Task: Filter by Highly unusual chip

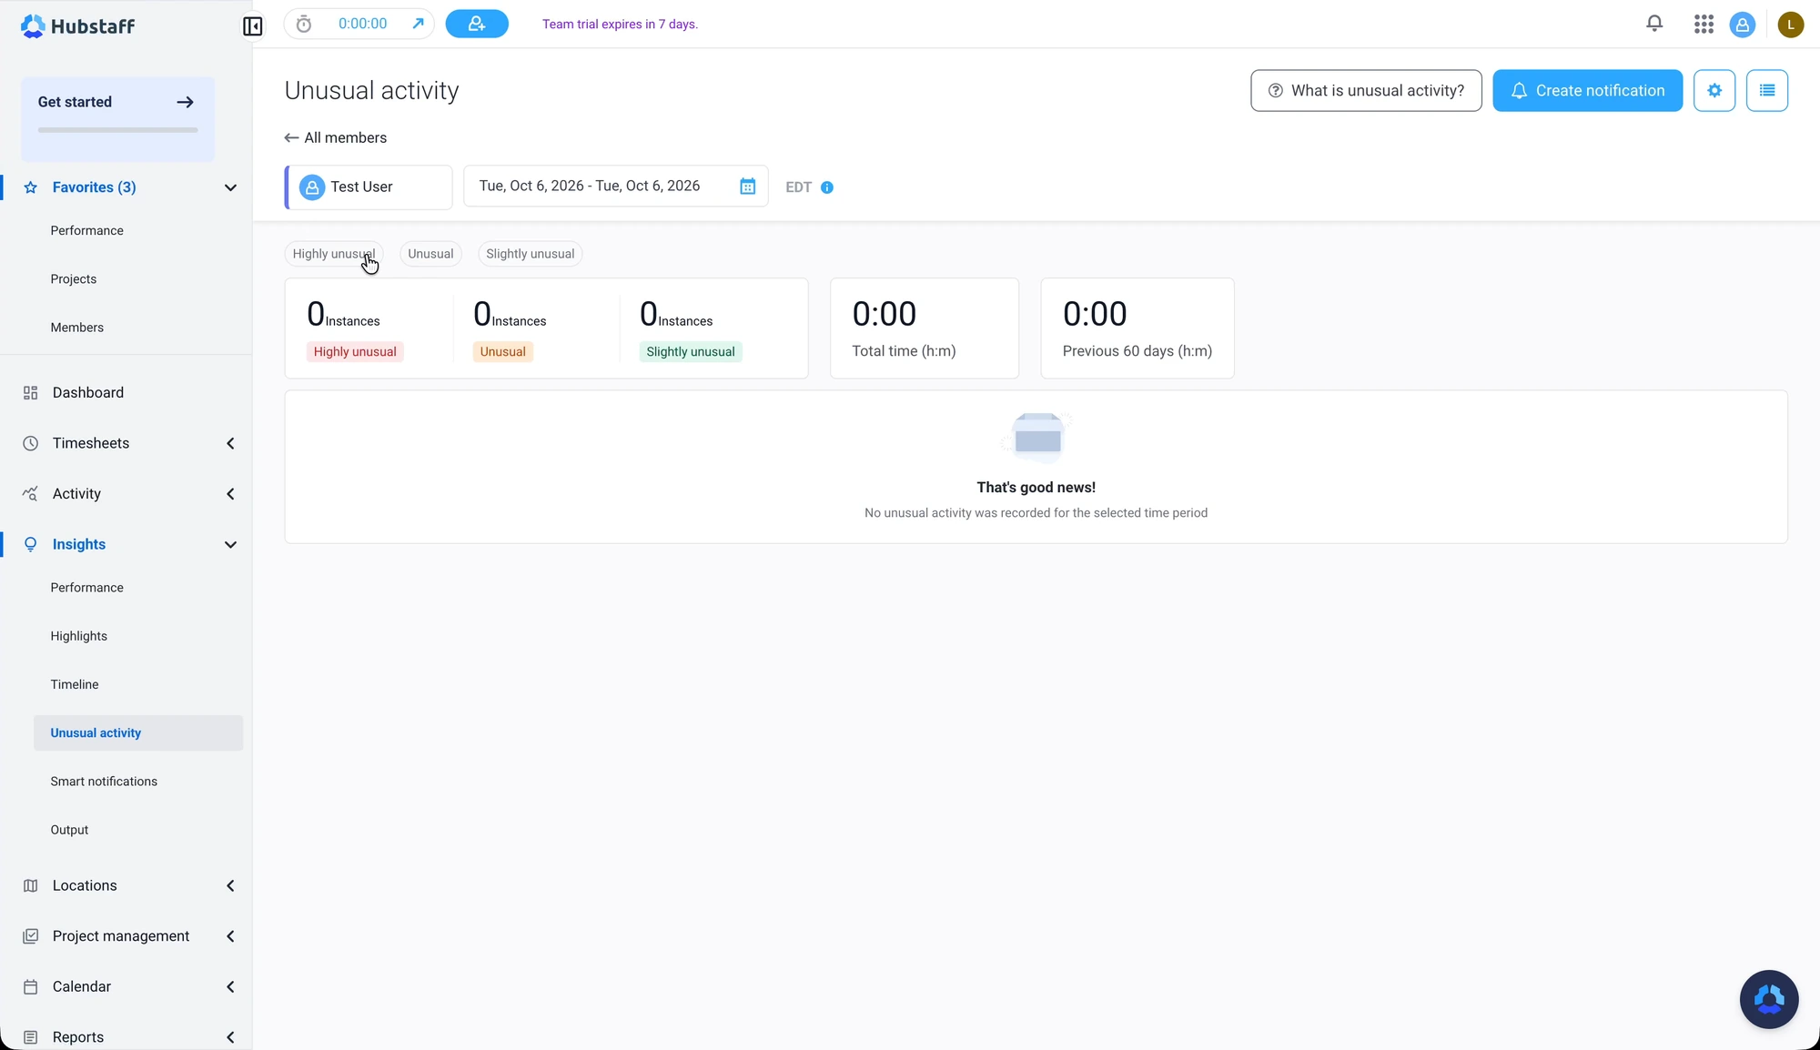Action: coord(333,254)
